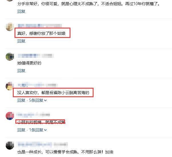Click 回复 under '真好，感谢你放了那个姑娘'
Screen dimensions: 172x157
[21, 41]
